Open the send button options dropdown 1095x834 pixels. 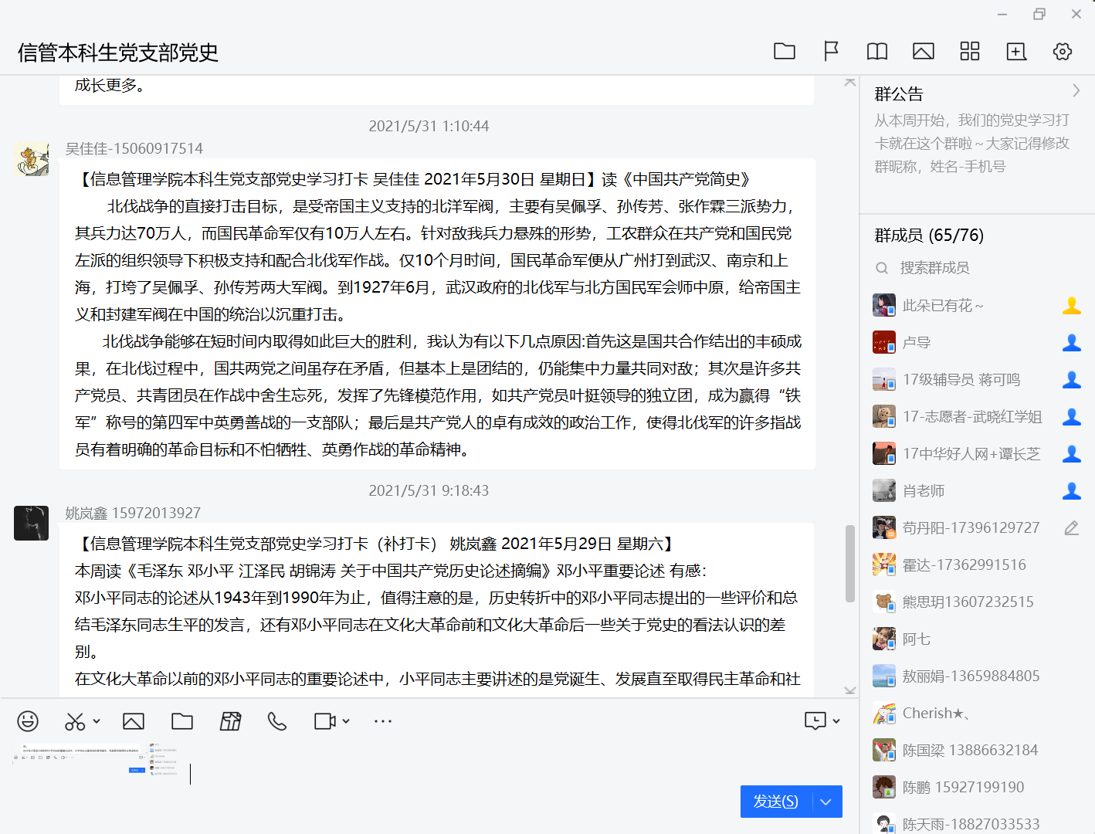[826, 802]
